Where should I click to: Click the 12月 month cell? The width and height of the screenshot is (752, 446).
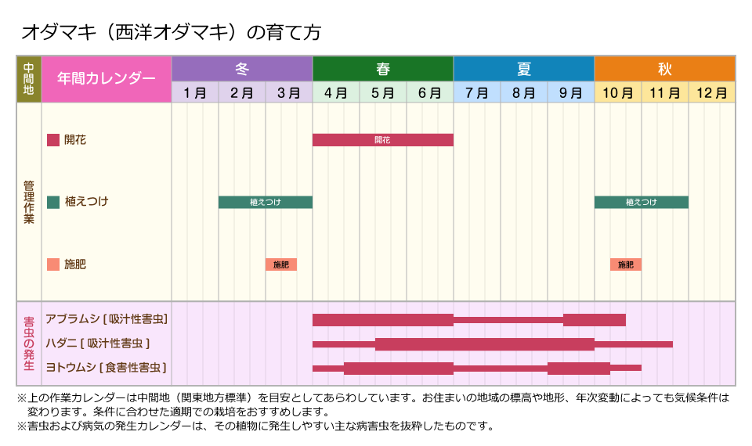click(x=712, y=92)
